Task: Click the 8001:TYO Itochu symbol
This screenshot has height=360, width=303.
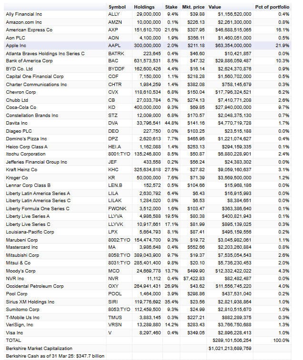Action: (119, 154)
